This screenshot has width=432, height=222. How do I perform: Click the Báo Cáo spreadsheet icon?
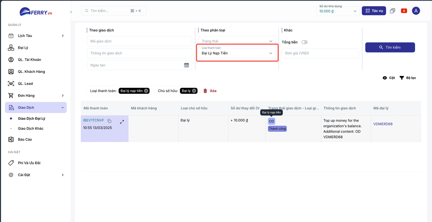click(x=11, y=139)
